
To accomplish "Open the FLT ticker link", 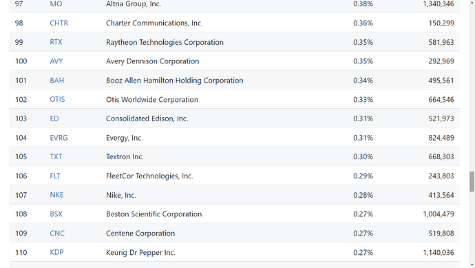I will [55, 176].
